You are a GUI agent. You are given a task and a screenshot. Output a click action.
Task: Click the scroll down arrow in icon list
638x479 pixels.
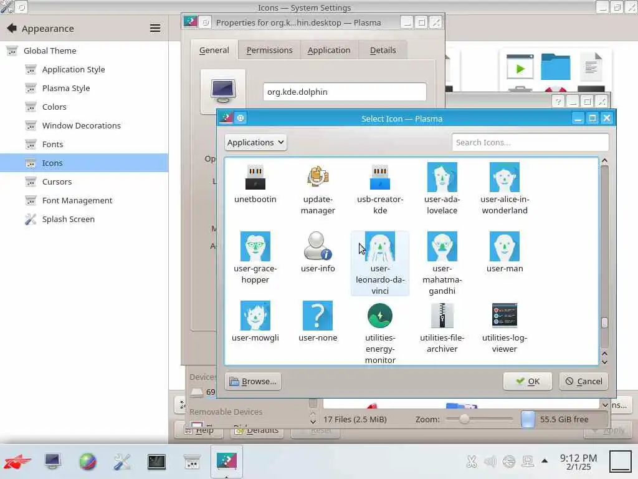[x=604, y=362]
